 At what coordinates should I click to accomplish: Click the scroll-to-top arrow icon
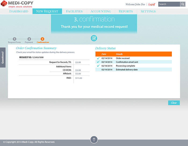pyautogui.click(x=94, y=140)
